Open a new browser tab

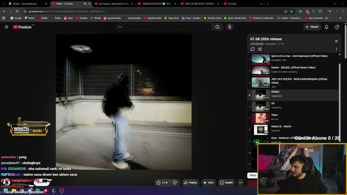(x=268, y=4)
